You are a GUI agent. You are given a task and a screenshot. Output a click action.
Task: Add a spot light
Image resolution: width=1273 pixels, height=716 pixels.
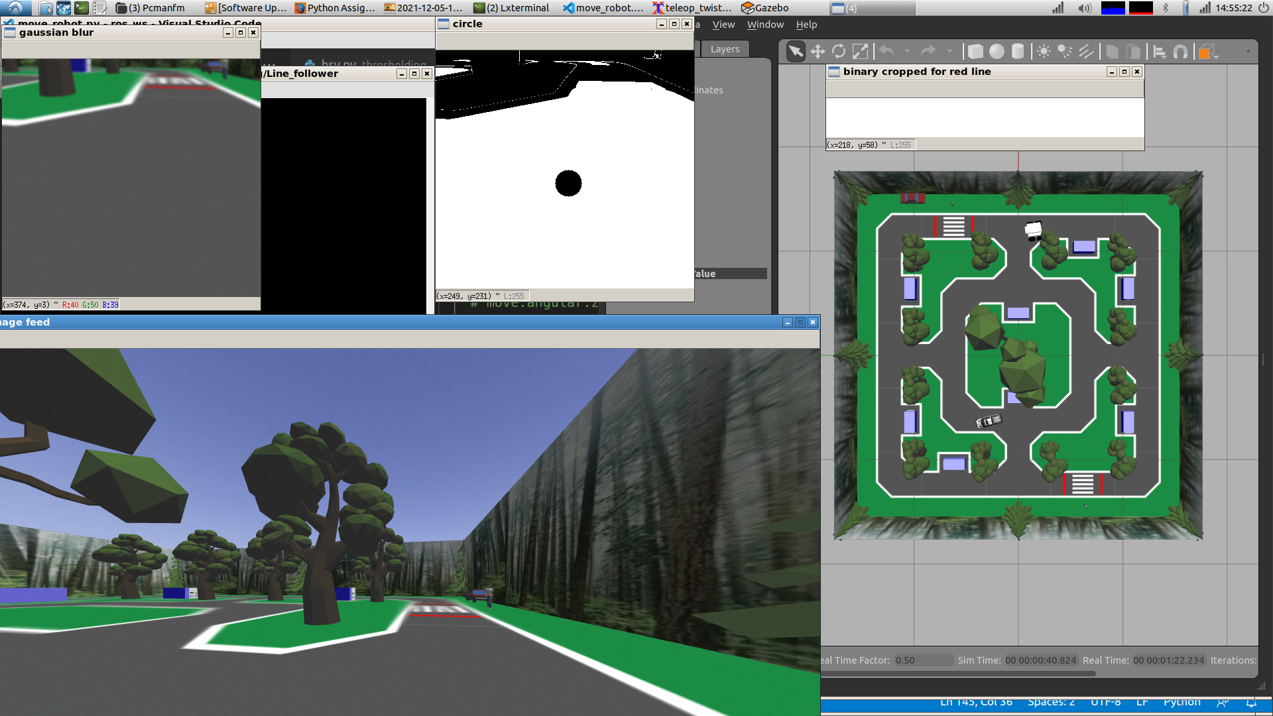pyautogui.click(x=1065, y=52)
